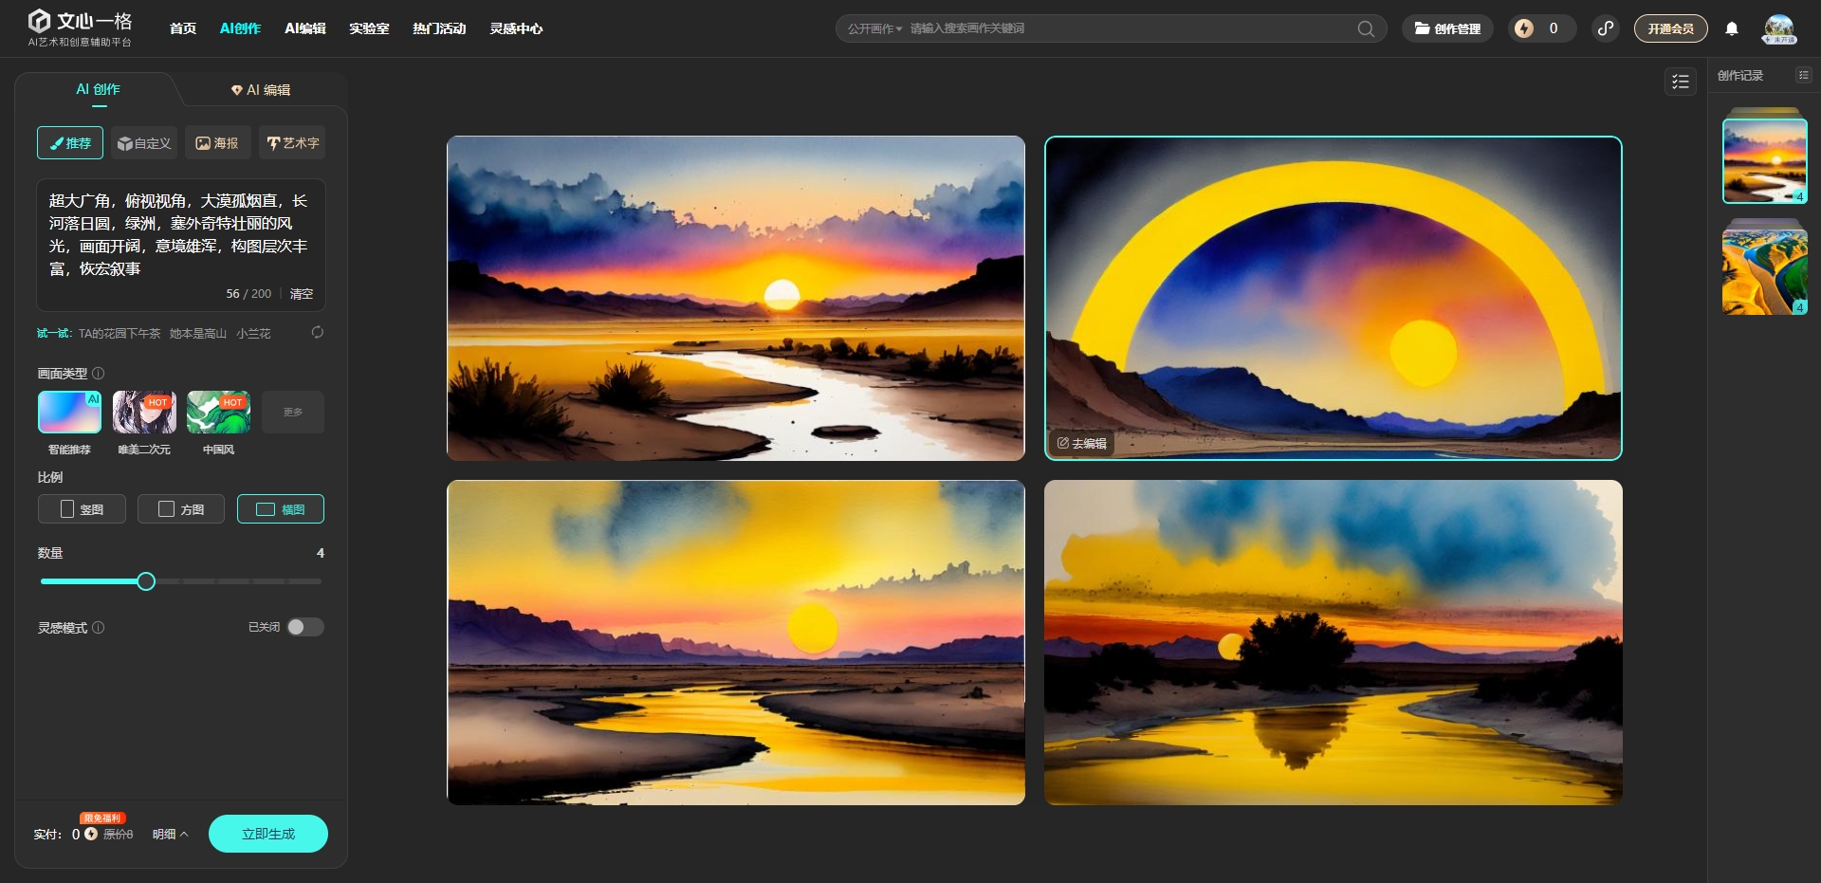Click the 创作记录 list icon
Image resolution: width=1821 pixels, height=883 pixels.
(x=1803, y=75)
